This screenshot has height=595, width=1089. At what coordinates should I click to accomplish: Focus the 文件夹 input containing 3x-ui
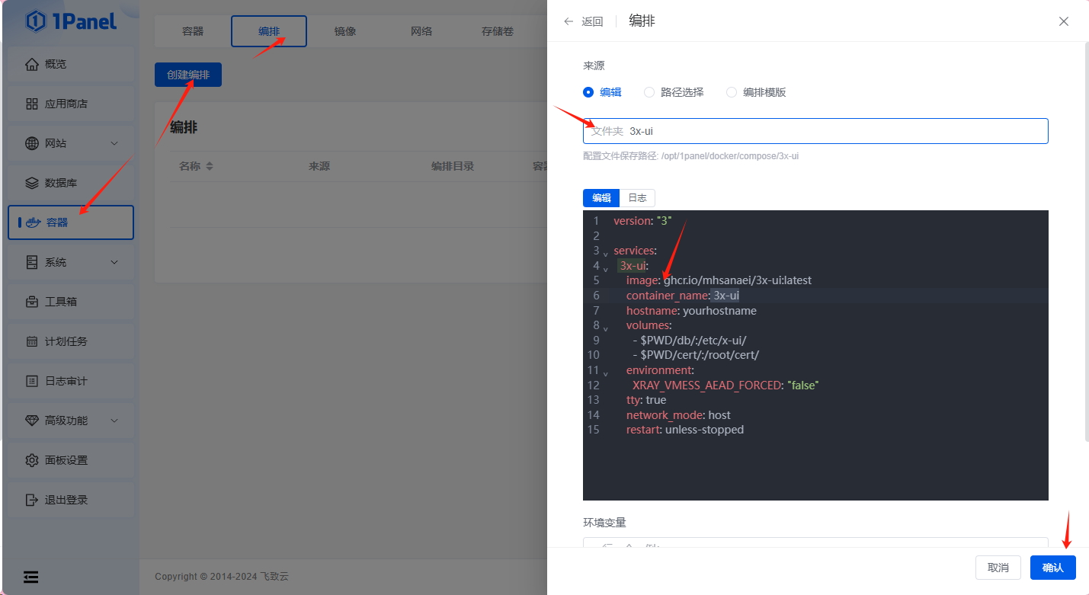point(815,131)
